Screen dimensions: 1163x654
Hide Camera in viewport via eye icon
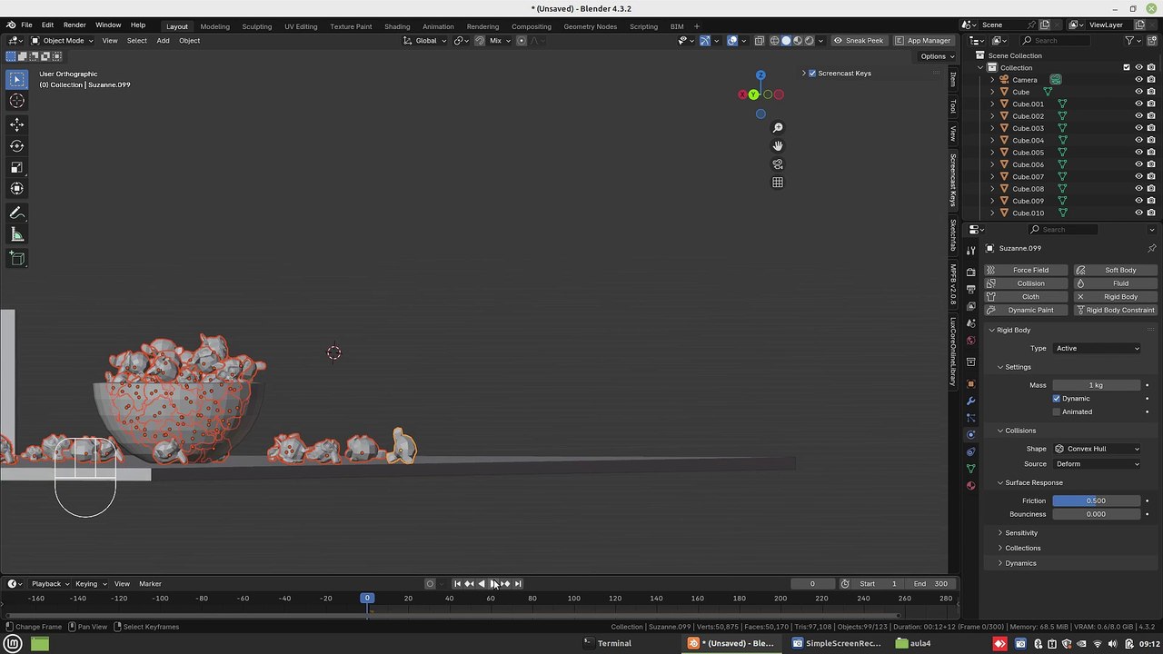pos(1138,80)
